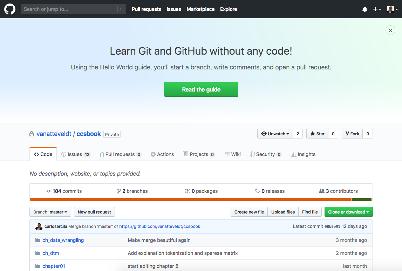The height and width of the screenshot is (271, 402).
Task: View the 3 contributors link
Action: coord(338,191)
